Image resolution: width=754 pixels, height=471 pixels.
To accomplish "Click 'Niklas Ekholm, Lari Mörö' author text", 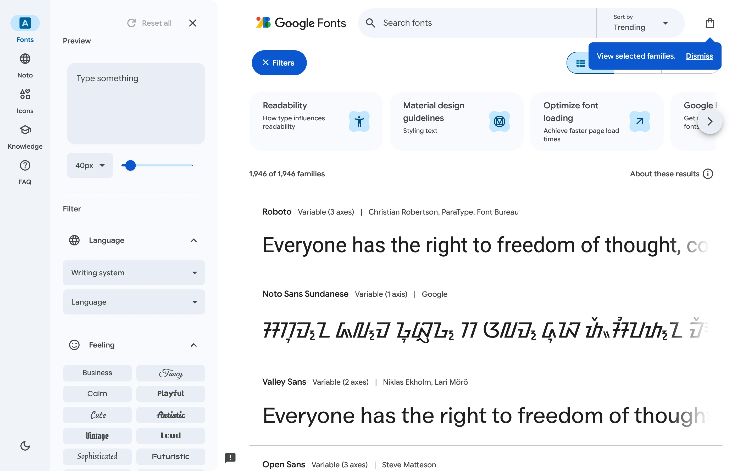I will pos(425,382).
